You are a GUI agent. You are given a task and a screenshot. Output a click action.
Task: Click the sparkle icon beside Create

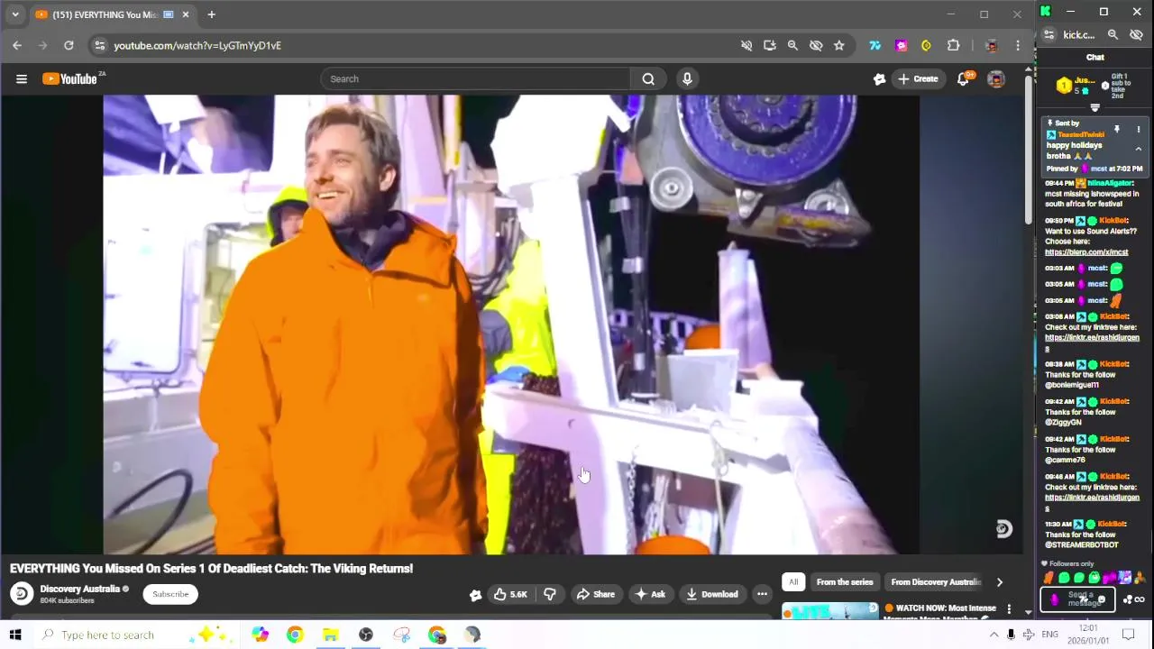point(880,79)
